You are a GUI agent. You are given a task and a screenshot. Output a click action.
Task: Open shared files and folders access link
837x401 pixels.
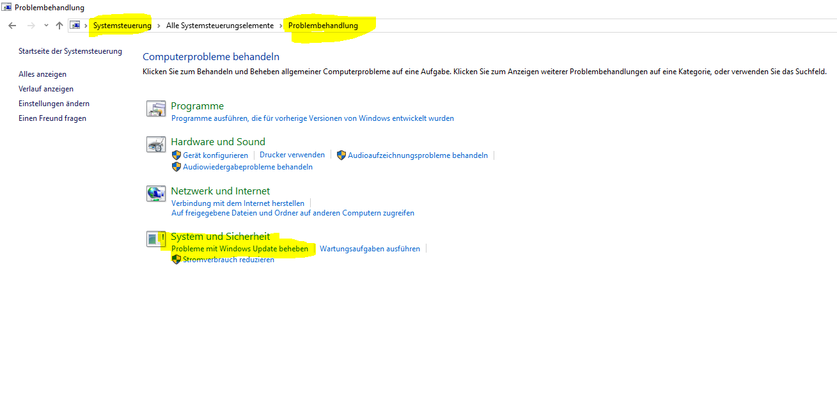click(293, 213)
